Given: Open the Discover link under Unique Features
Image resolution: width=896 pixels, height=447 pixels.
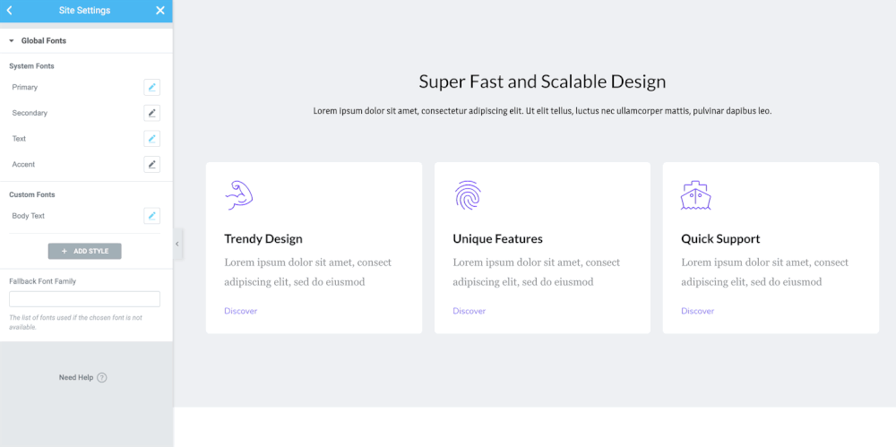Looking at the screenshot, I should [x=470, y=311].
